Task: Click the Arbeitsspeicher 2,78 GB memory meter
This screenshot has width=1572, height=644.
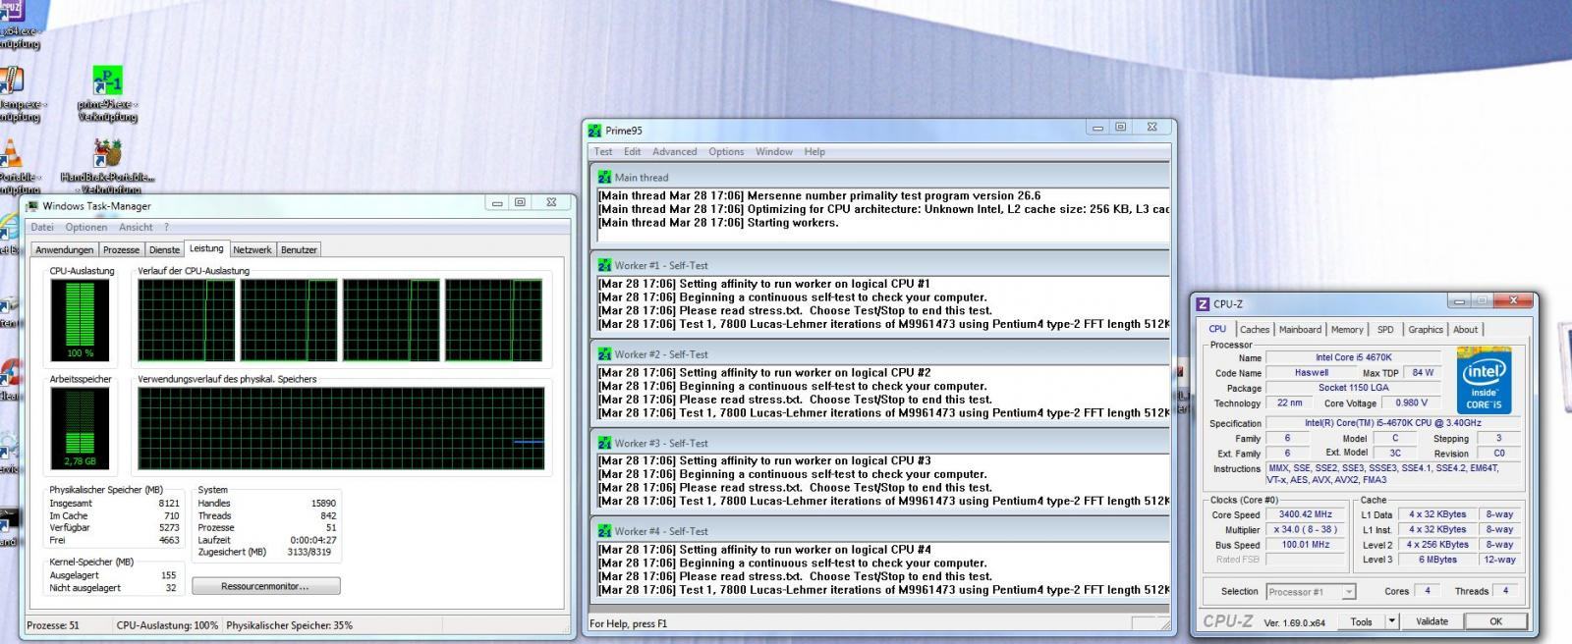Action: 81,429
